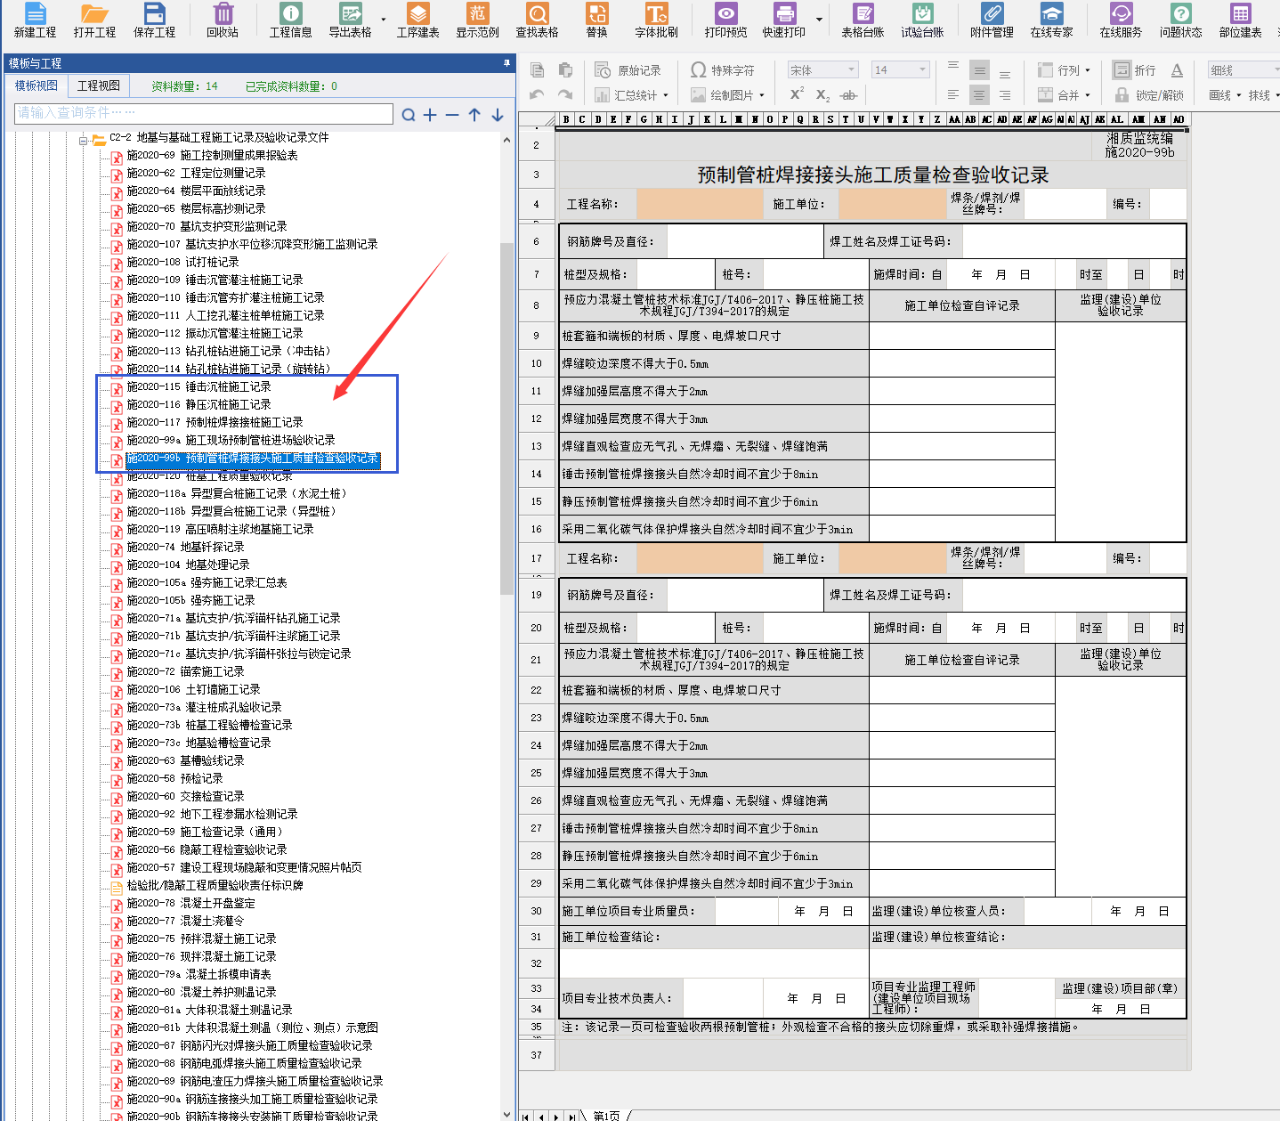Click the undo arrow icon
Screen dimensions: 1280x1121
[x=537, y=94]
